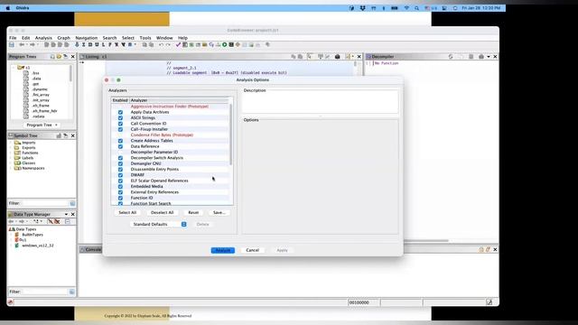Image resolution: width=578 pixels, height=325 pixels.
Task: Uncheck the Call Convention ID analyzer
Action: click(x=120, y=124)
